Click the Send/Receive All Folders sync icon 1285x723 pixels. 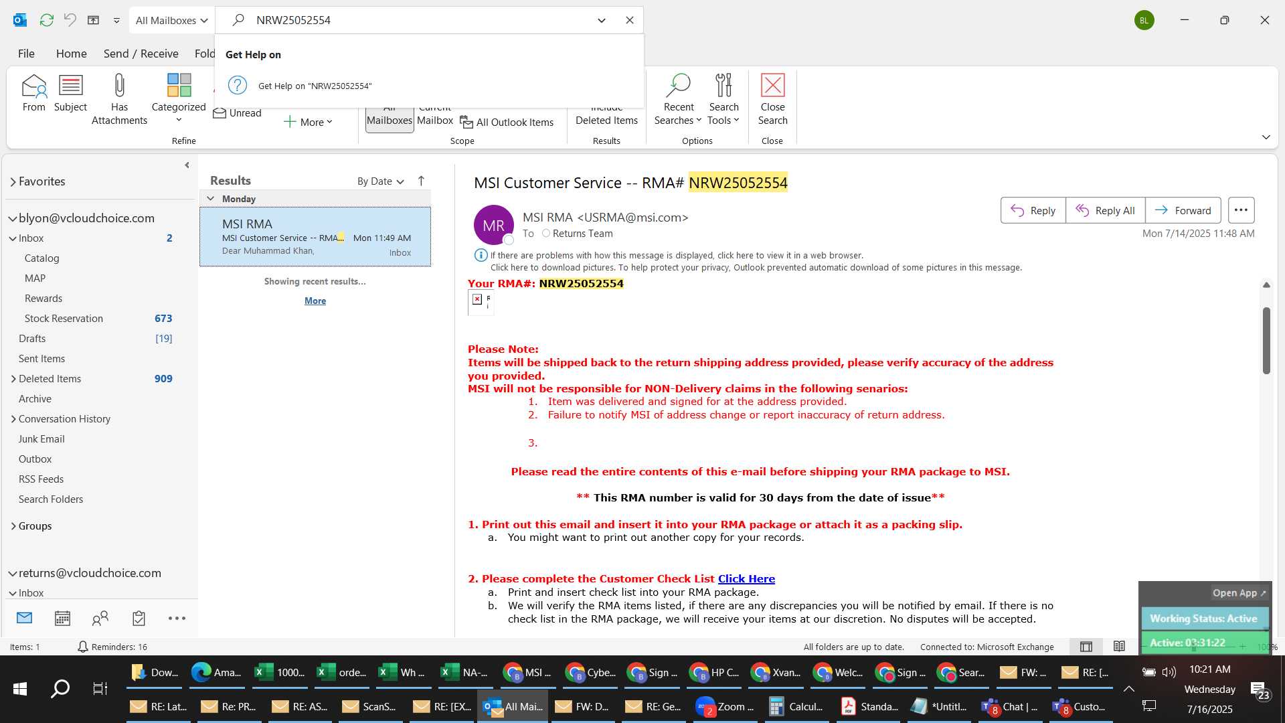46,20
